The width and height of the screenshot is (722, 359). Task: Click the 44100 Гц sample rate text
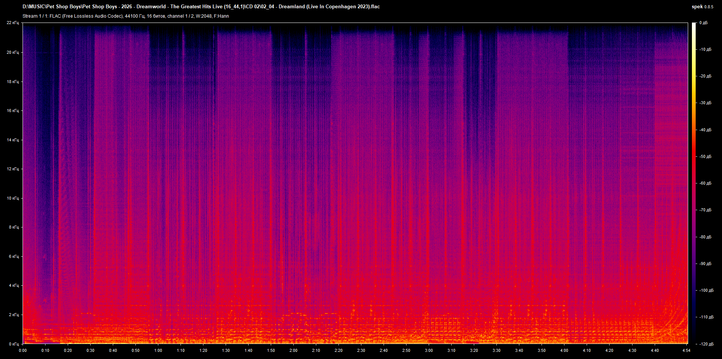[135, 16]
